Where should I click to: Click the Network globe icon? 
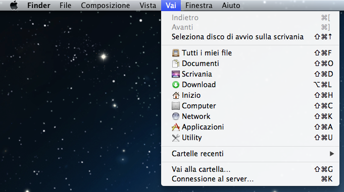(x=175, y=116)
